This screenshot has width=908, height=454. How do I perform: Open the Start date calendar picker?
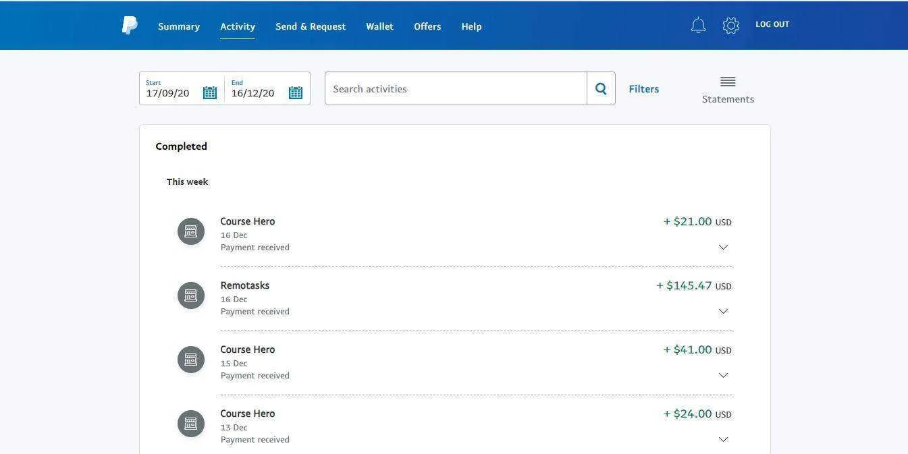click(x=210, y=92)
